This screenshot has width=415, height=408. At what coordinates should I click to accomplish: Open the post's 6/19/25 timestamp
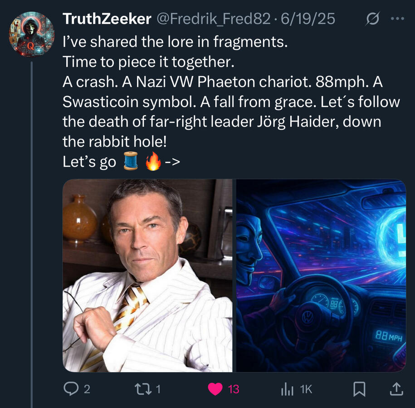tap(308, 19)
